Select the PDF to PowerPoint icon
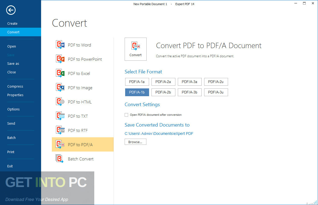318x205 pixels. coord(60,59)
